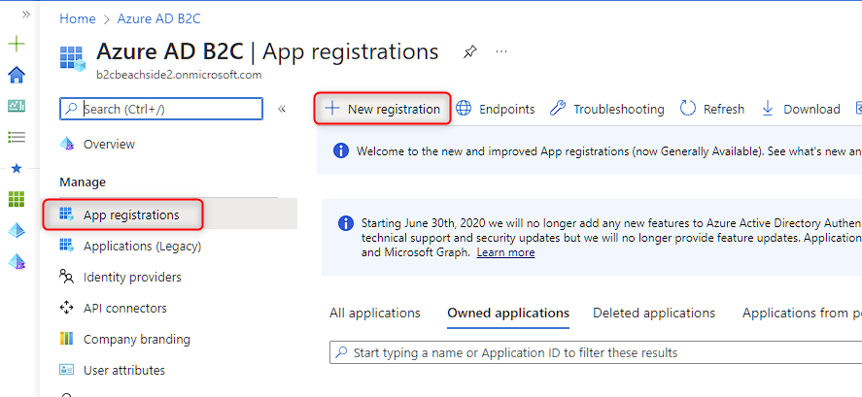The width and height of the screenshot is (862, 397).
Task: Open the purple-blue Azure AD B2C sidebar icon
Action: (x=17, y=262)
